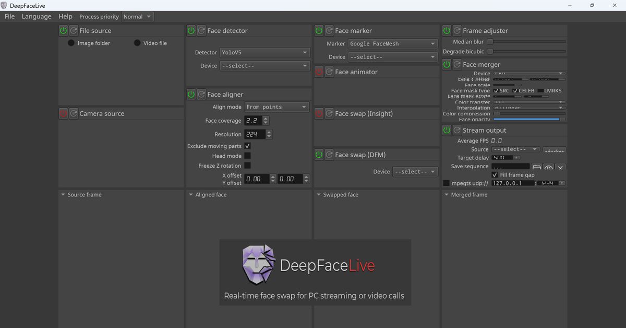Open the Marker dropdown showing Google FaceMesh

(393, 44)
